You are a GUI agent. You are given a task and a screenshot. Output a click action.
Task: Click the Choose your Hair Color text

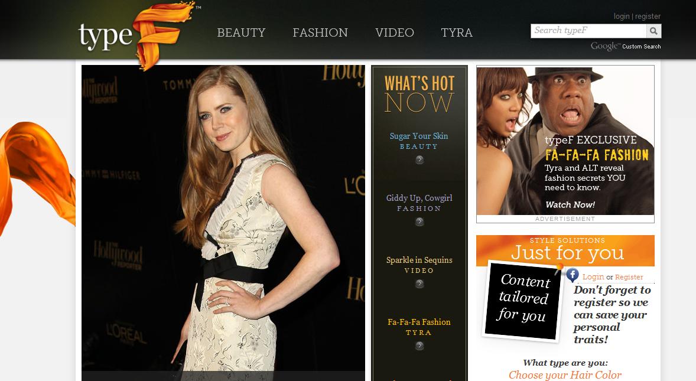pos(565,375)
